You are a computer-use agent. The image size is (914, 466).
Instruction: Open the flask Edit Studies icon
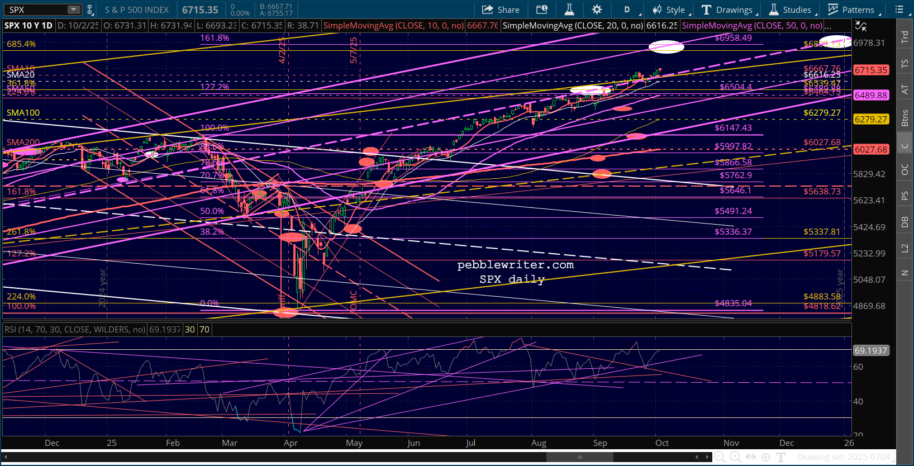(x=569, y=9)
